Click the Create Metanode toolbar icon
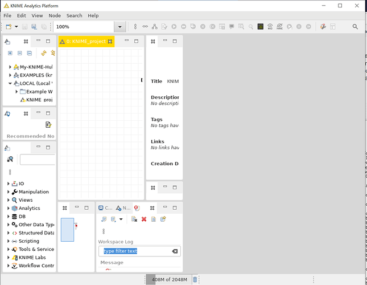The height and width of the screenshot is (285, 367). [x=154, y=26]
